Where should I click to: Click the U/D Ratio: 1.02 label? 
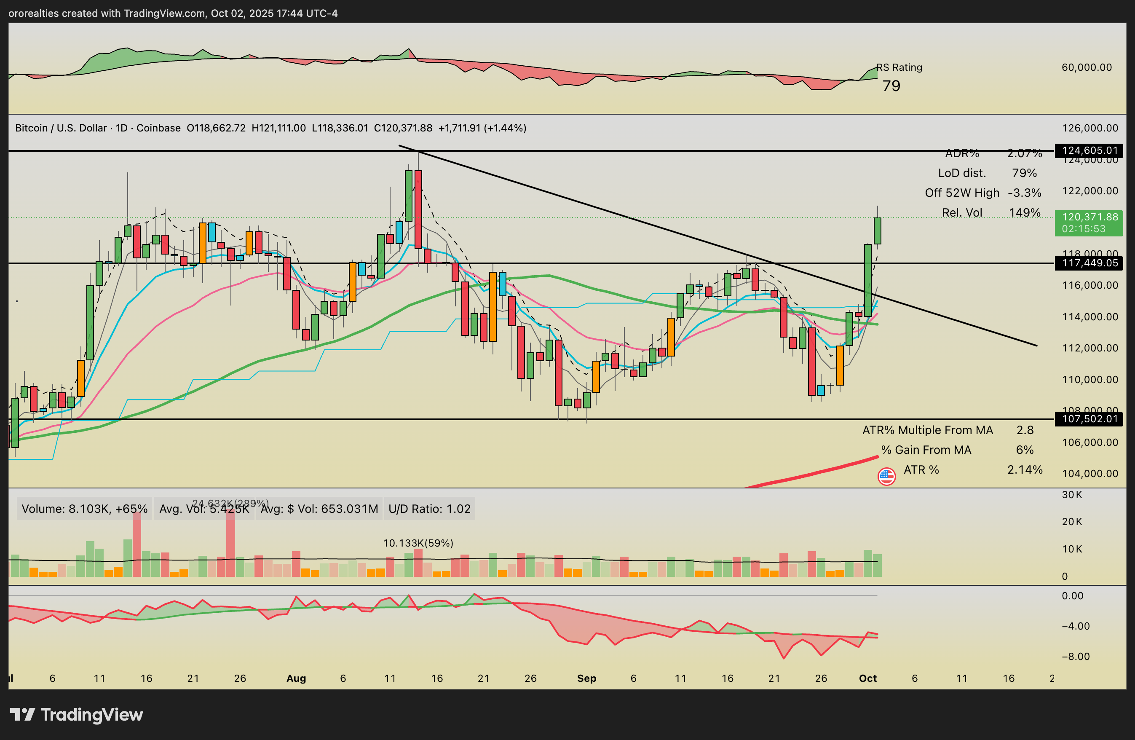[429, 509]
